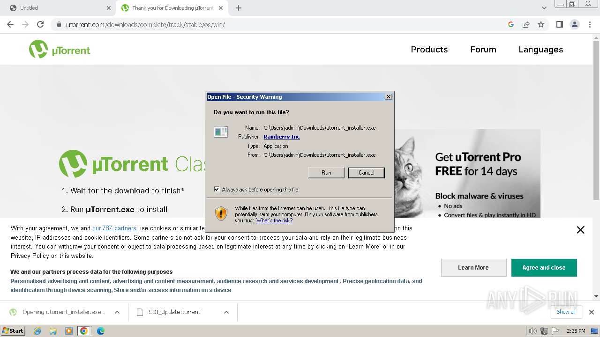This screenshot has height=337, width=600.
Task: Click the Google icon in address bar
Action: tap(511, 24)
